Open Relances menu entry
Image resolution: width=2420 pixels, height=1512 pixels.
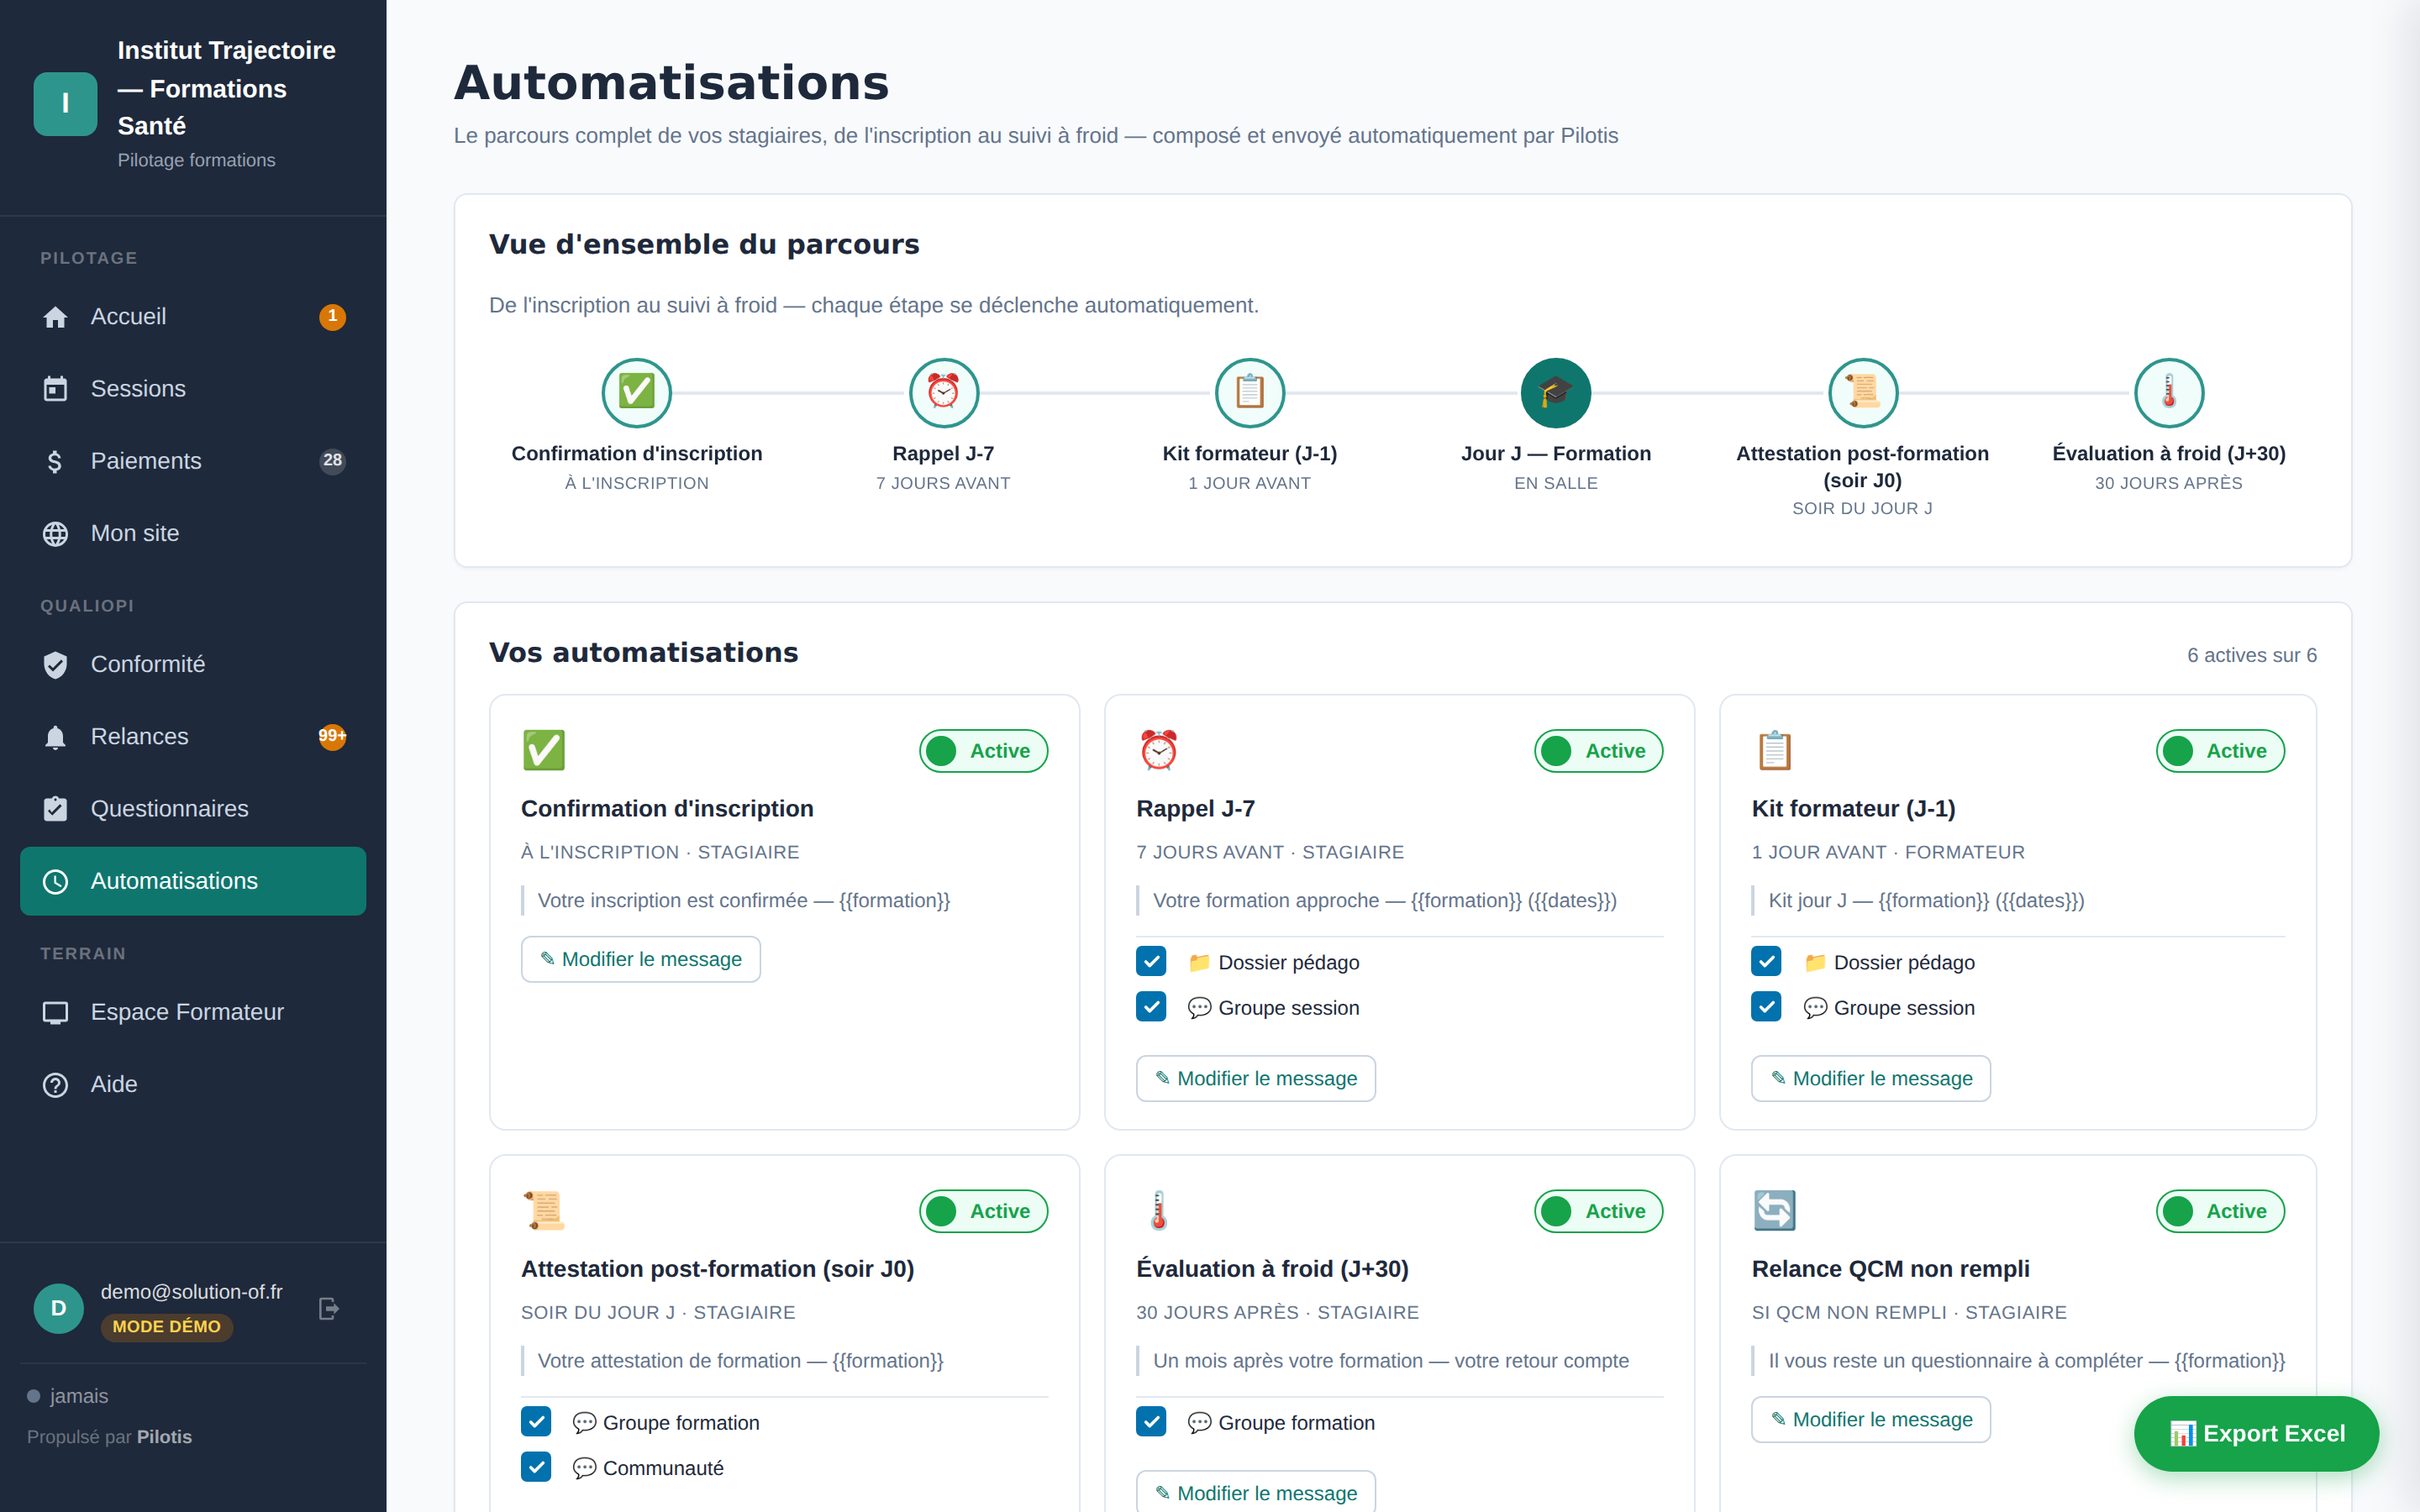(193, 737)
